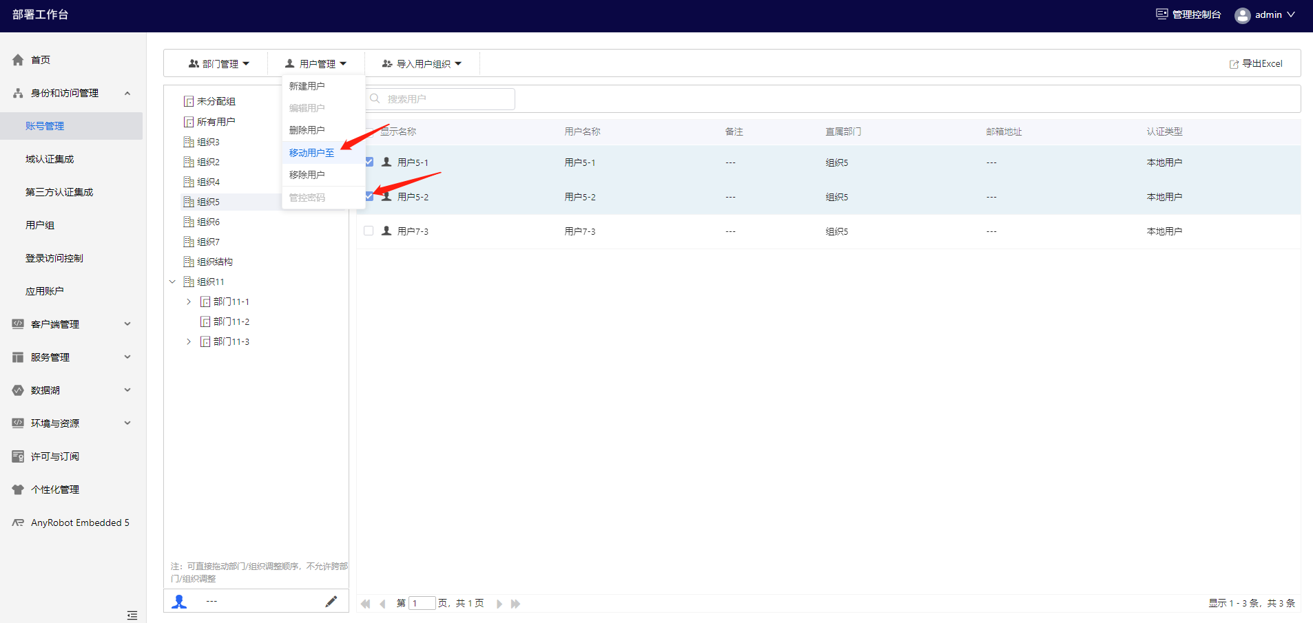
Task: Go to last page pagination icon
Action: tap(515, 604)
